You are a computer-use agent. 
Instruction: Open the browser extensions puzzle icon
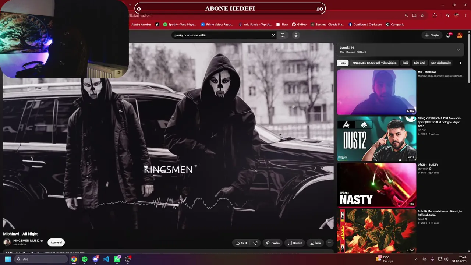point(435,15)
